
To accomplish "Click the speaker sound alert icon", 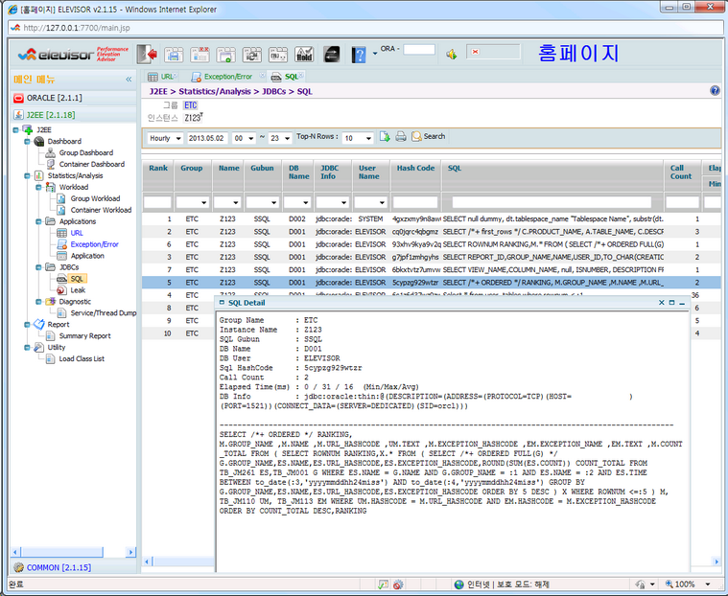I will point(452,55).
